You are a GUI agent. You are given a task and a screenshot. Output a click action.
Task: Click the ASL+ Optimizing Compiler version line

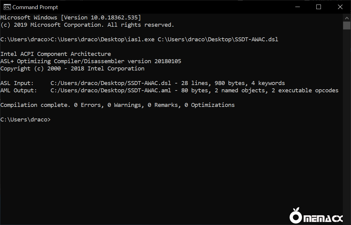(x=91, y=61)
